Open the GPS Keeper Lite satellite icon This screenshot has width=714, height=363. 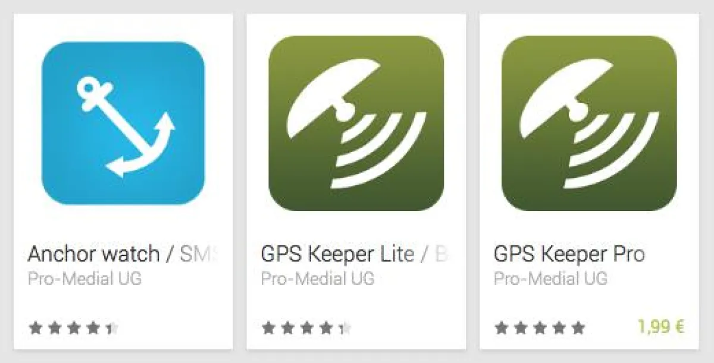click(x=356, y=123)
